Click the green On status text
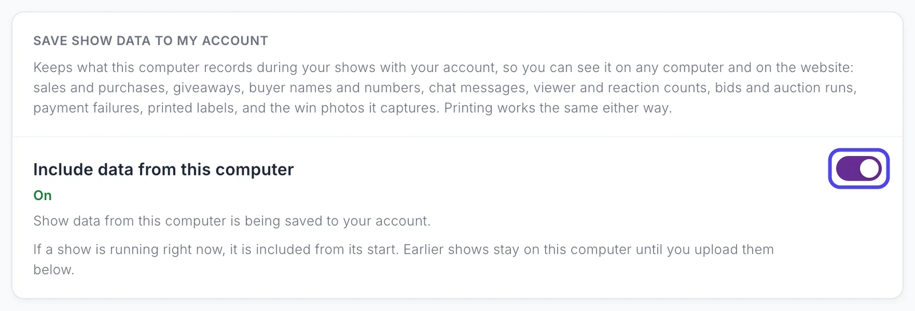 click(42, 196)
